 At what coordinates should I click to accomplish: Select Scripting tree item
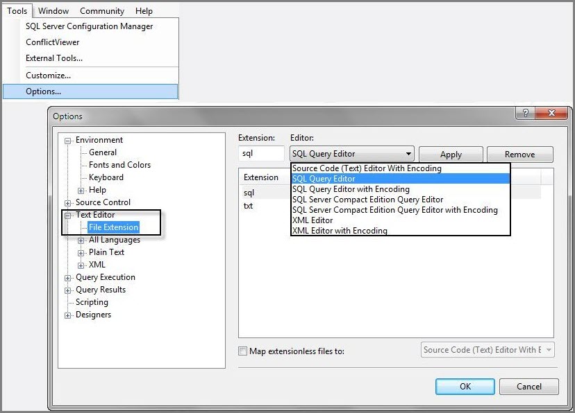tap(92, 302)
